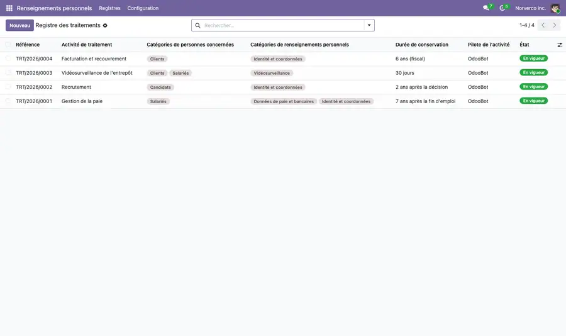Click the En vigueur badge for Vidéosurveillance row
This screenshot has height=336, width=566.
click(533, 72)
